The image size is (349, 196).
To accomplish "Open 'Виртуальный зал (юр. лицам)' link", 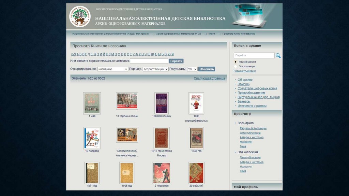I will point(259,97).
